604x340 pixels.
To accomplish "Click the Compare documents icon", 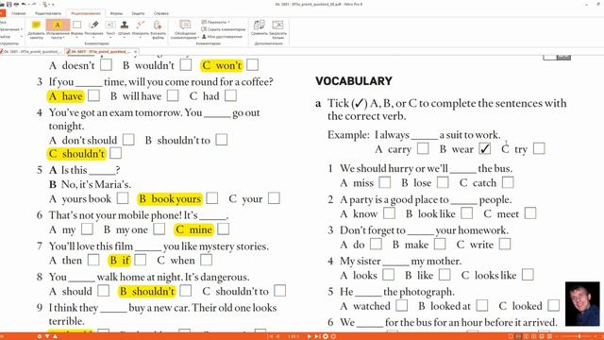I will pos(259,25).
